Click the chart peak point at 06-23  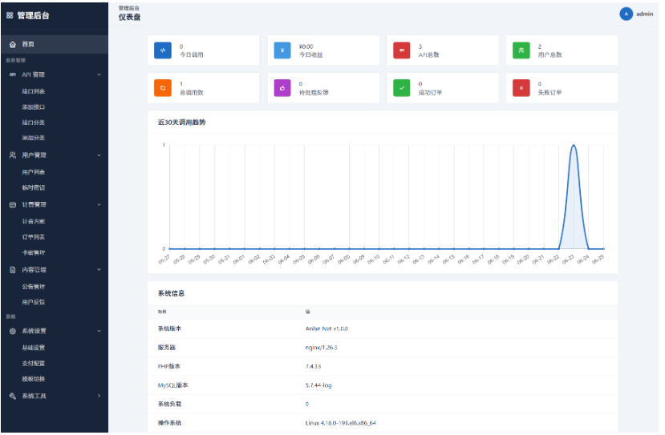point(574,145)
